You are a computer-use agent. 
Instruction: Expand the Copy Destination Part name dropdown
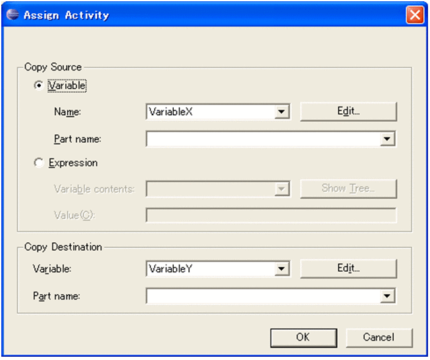click(387, 296)
